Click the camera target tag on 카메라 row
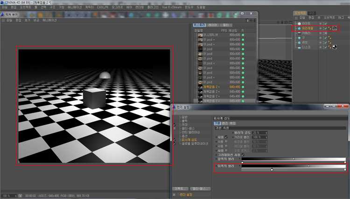 [326, 33]
